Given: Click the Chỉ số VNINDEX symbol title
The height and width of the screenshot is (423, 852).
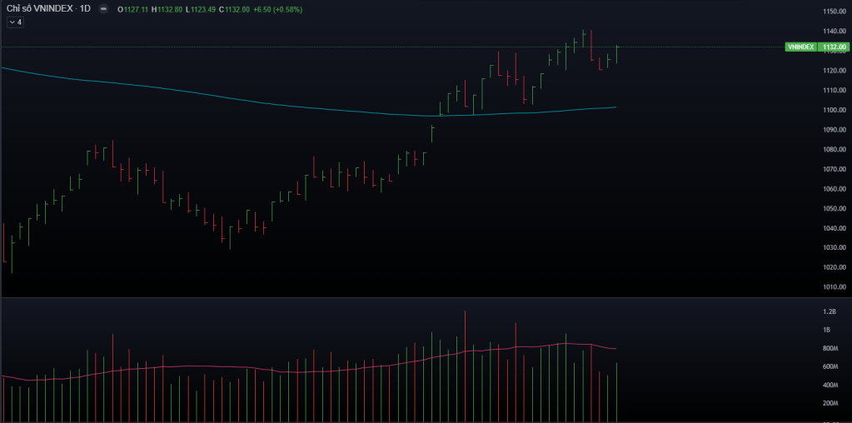Looking at the screenshot, I should pyautogui.click(x=40, y=9).
